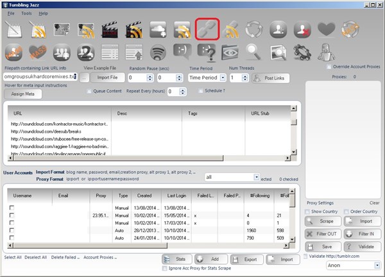
Task: Open the follow user tool
Action: coord(278,29)
